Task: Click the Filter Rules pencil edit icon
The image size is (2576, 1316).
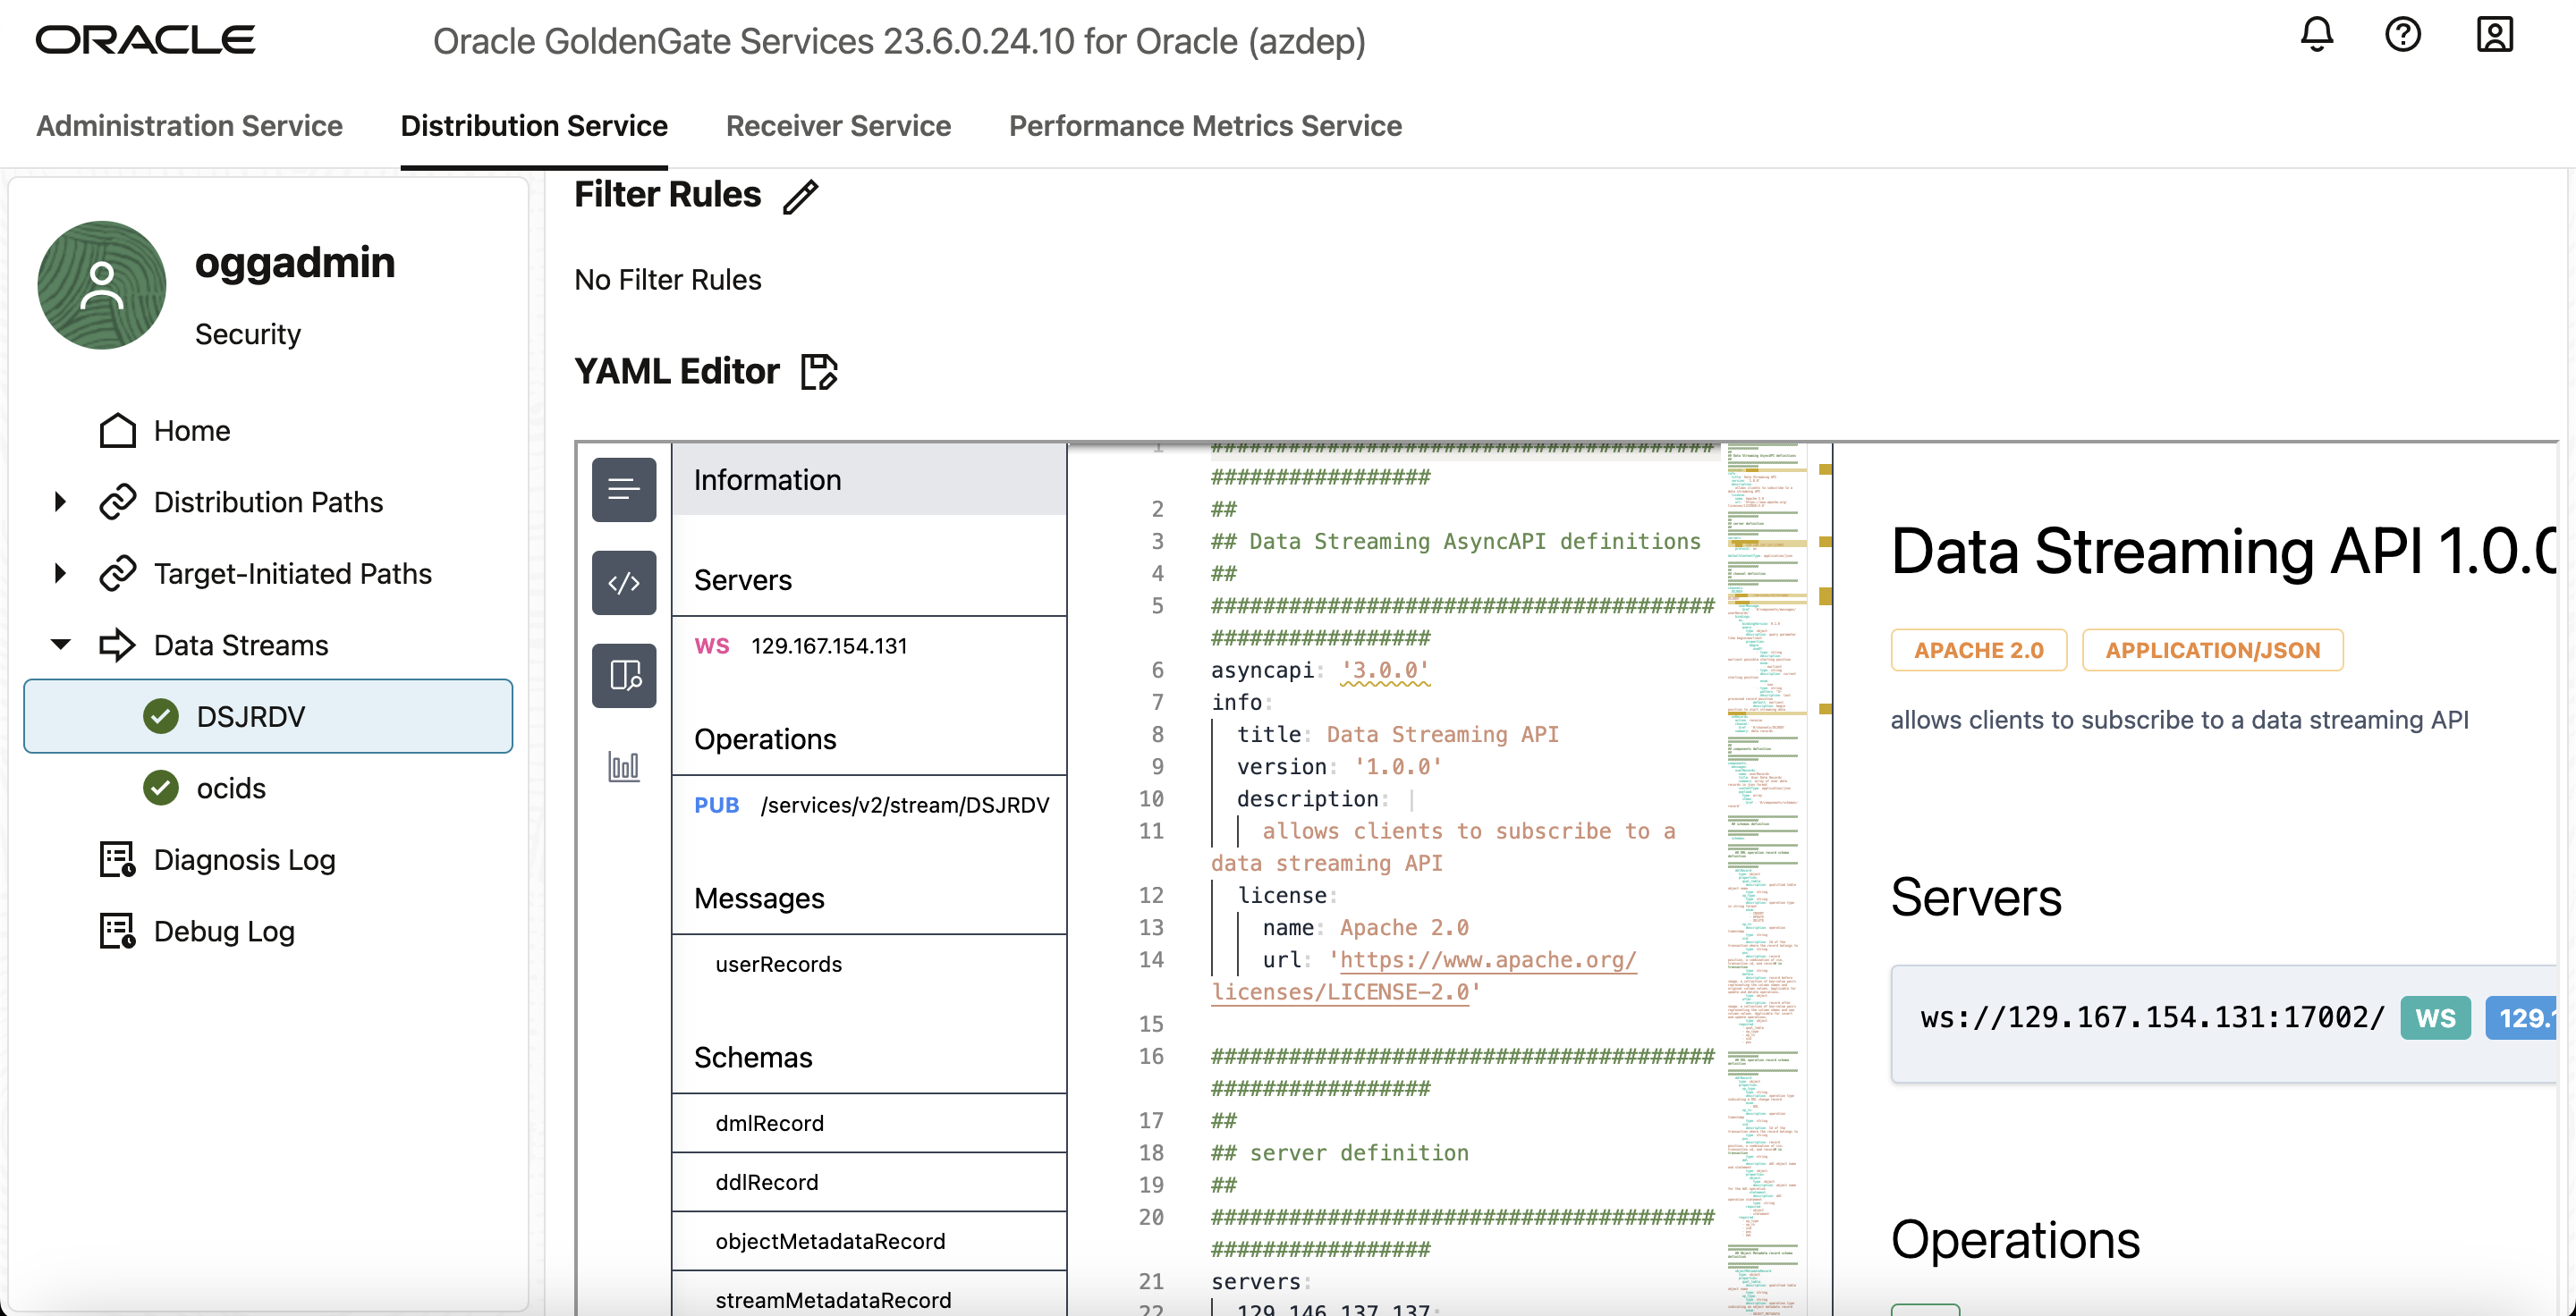Action: point(800,196)
